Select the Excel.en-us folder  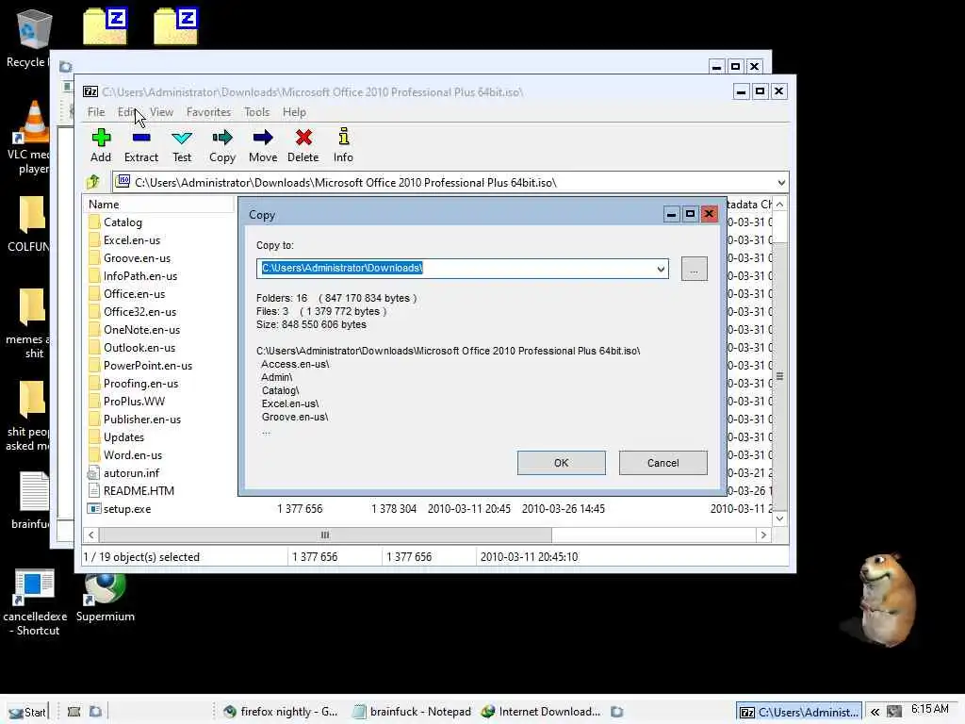pos(132,240)
